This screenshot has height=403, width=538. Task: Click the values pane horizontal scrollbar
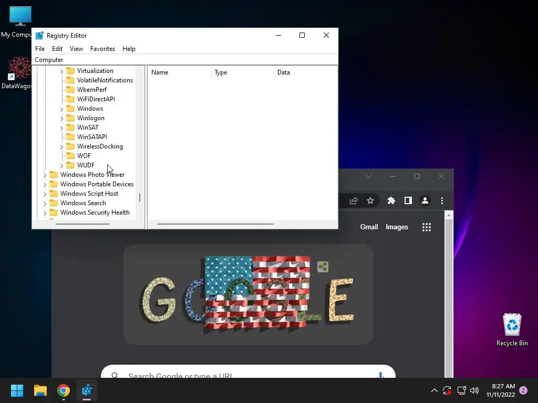point(215,224)
